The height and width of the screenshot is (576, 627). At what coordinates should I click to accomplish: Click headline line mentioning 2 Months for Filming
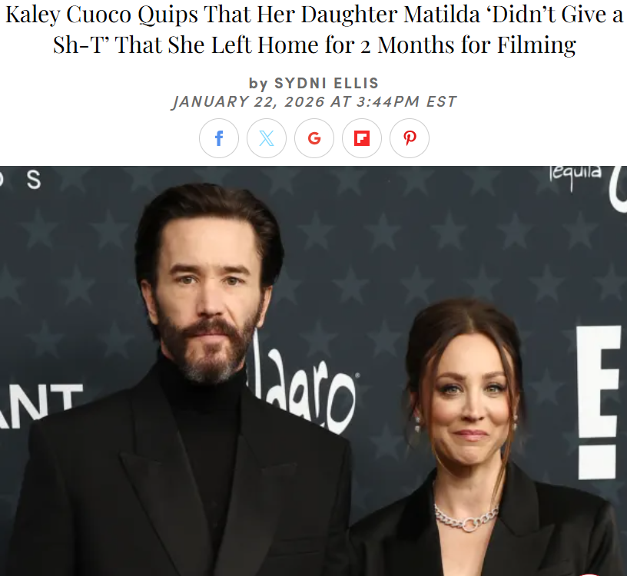click(x=314, y=45)
